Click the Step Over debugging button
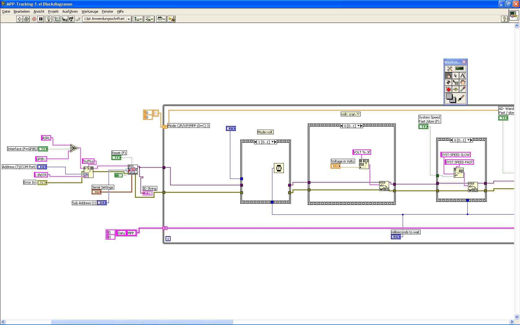520x325 pixels. 71,19
